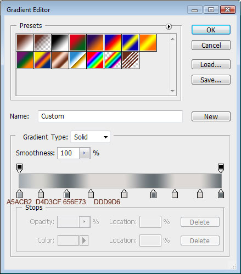
Task: Click the presets scrollbar down arrow
Action: tap(172, 91)
